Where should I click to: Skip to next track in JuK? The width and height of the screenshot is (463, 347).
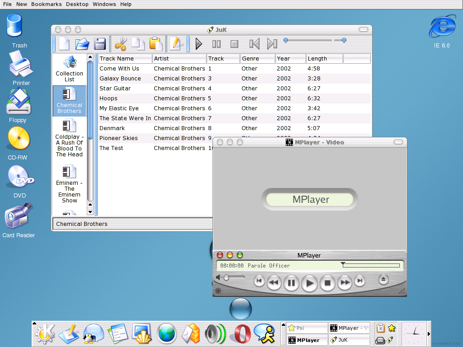pyautogui.click(x=272, y=44)
